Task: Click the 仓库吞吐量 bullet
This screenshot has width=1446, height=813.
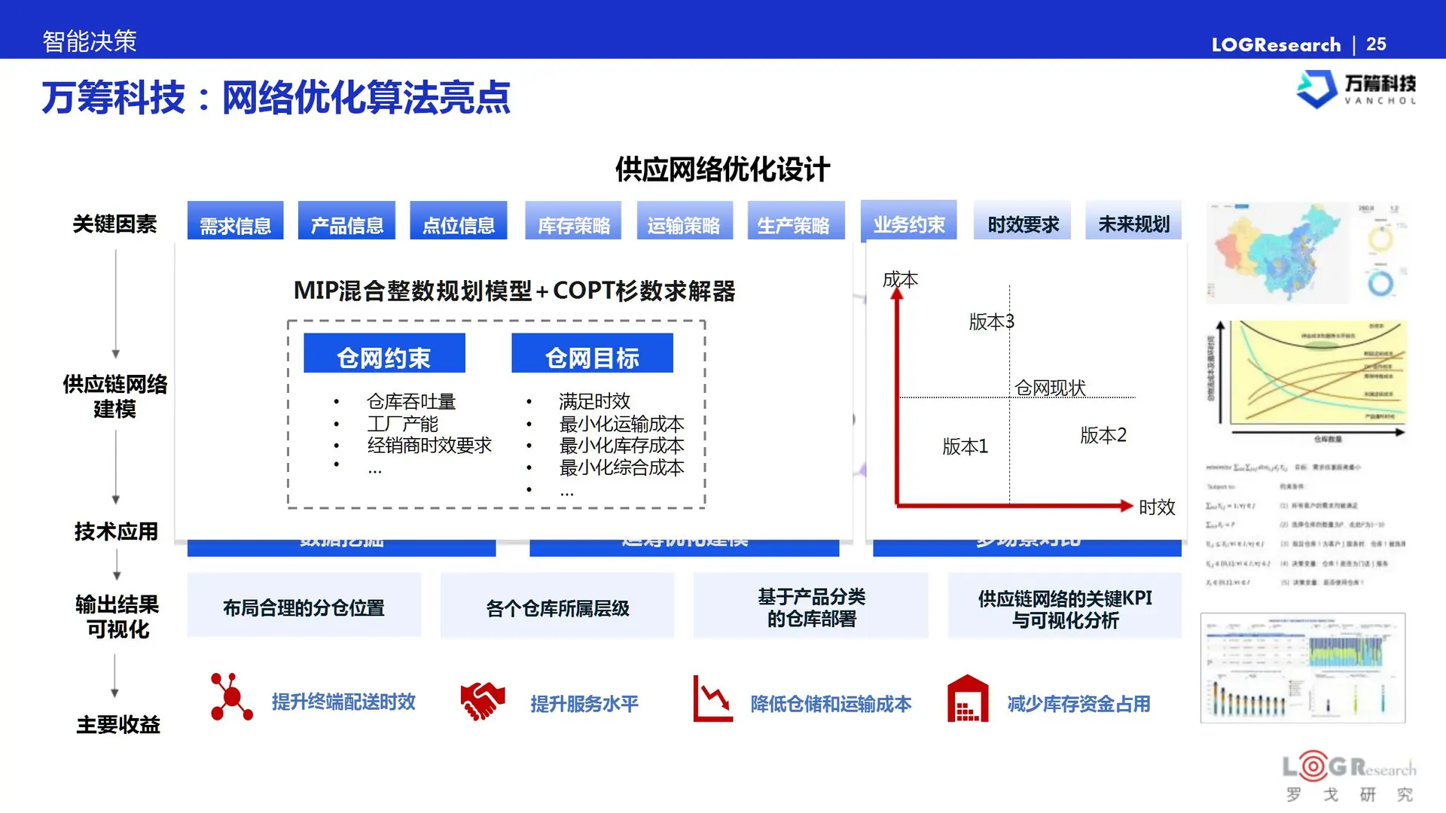Action: (411, 401)
